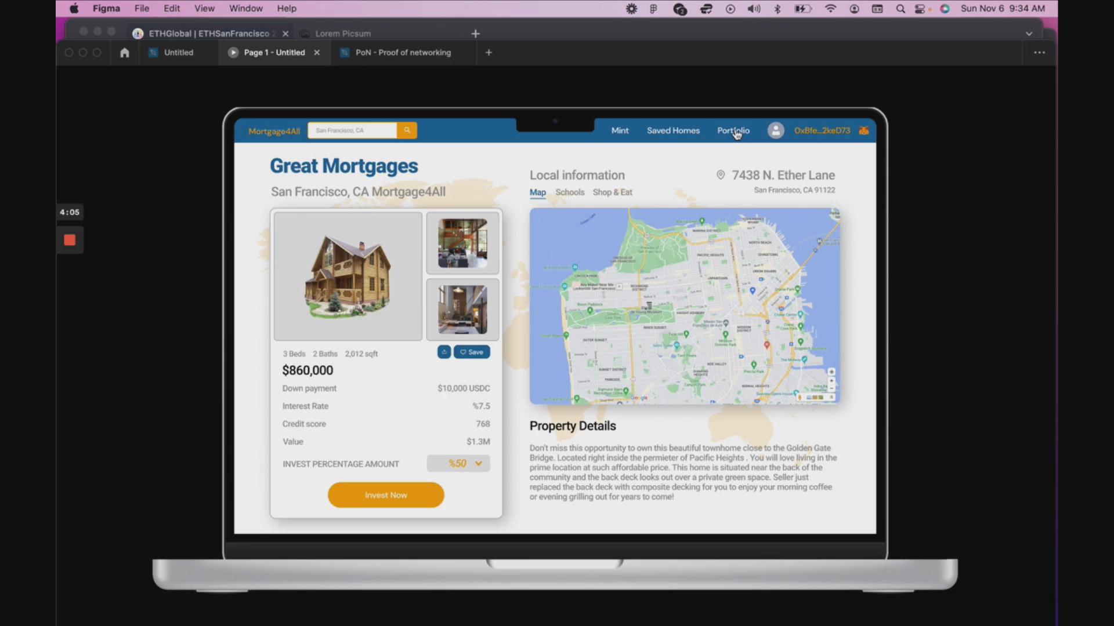Click the date and time display

[x=1003, y=9]
